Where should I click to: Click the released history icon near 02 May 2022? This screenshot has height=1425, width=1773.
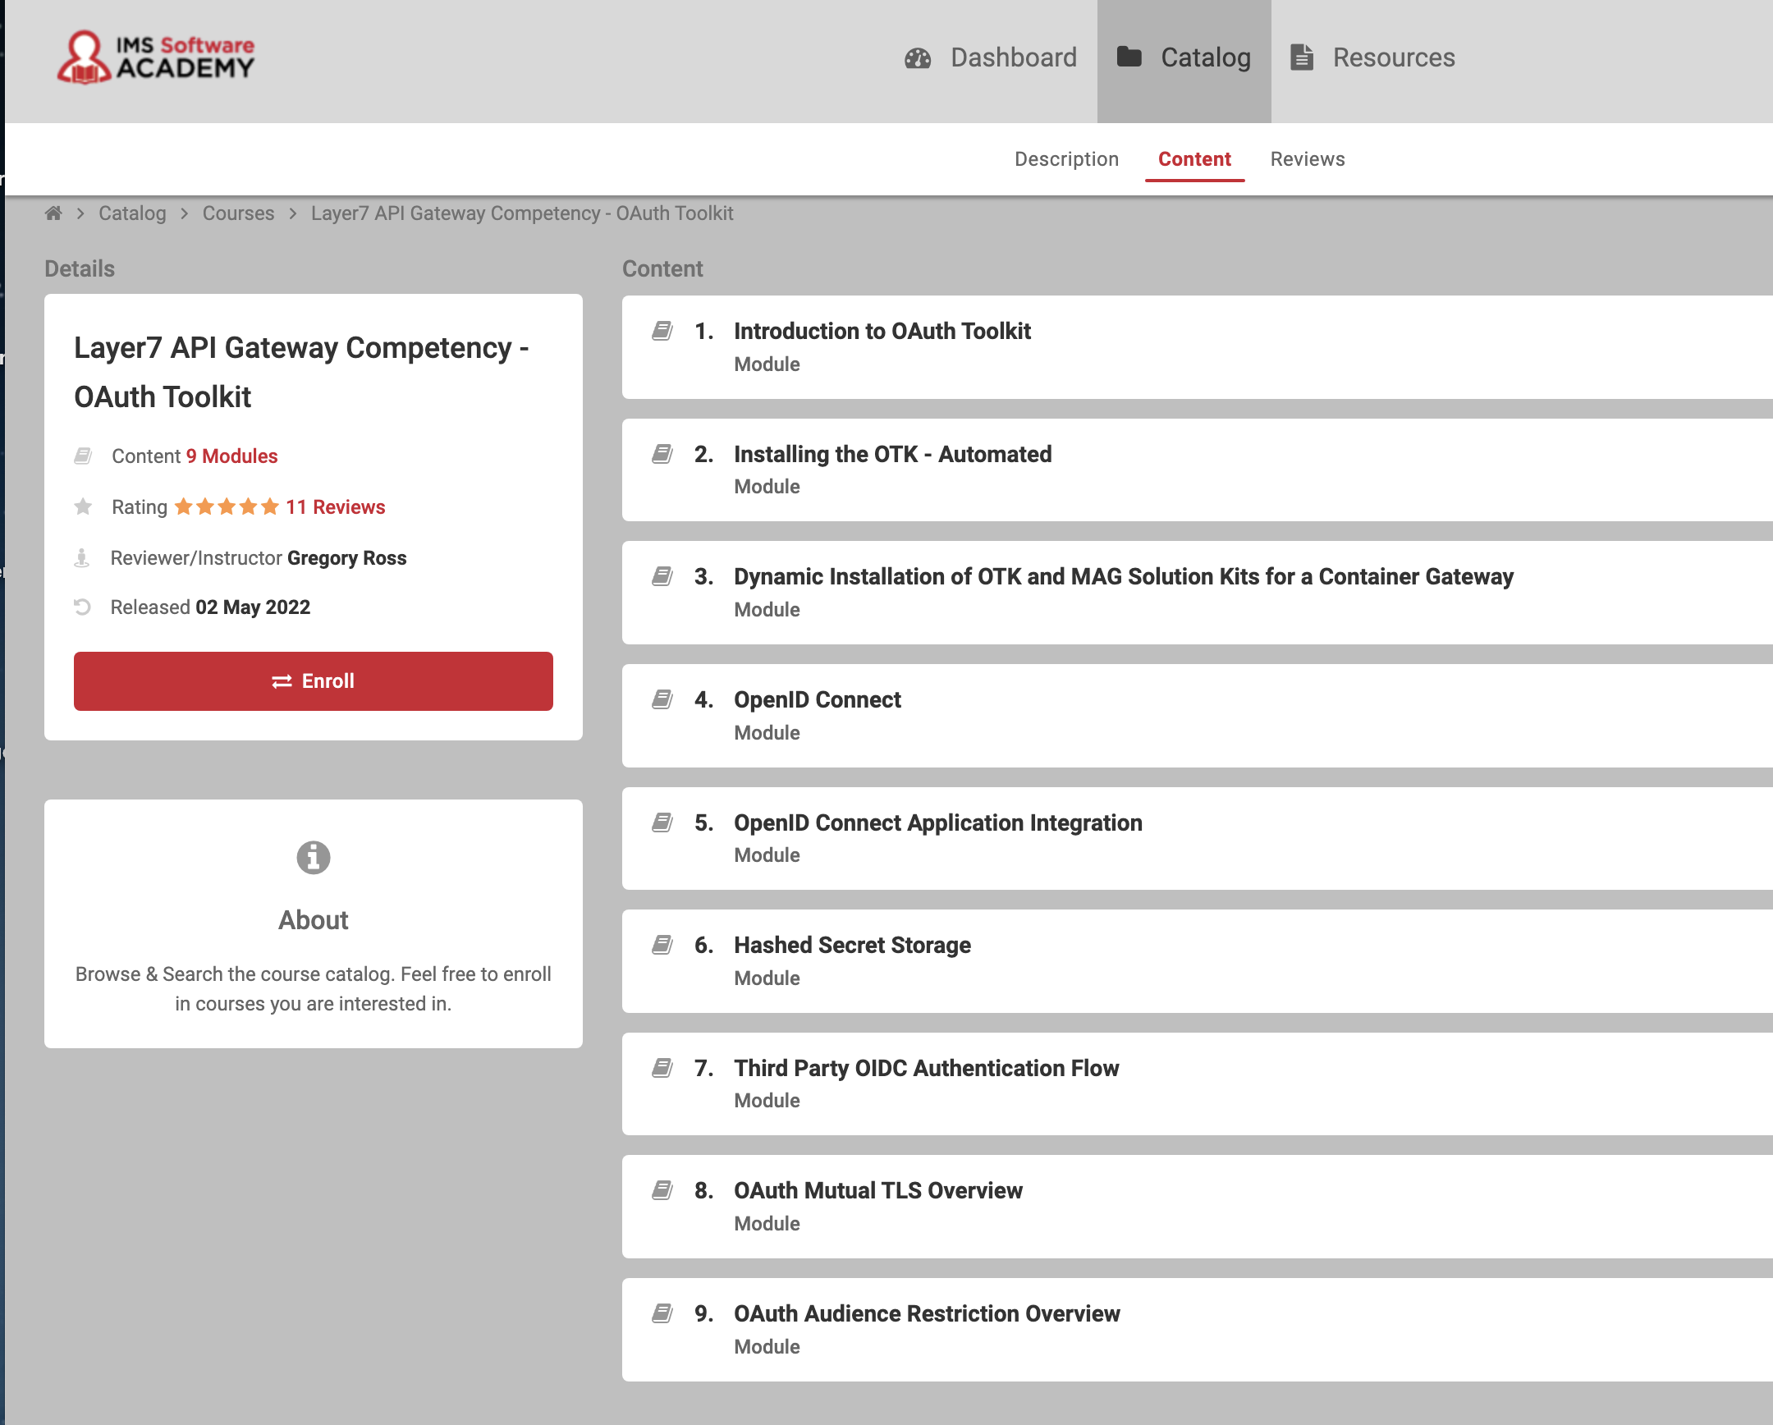click(82, 607)
